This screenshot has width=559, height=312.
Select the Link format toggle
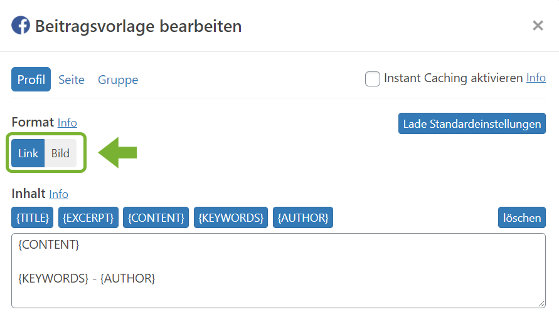[28, 153]
